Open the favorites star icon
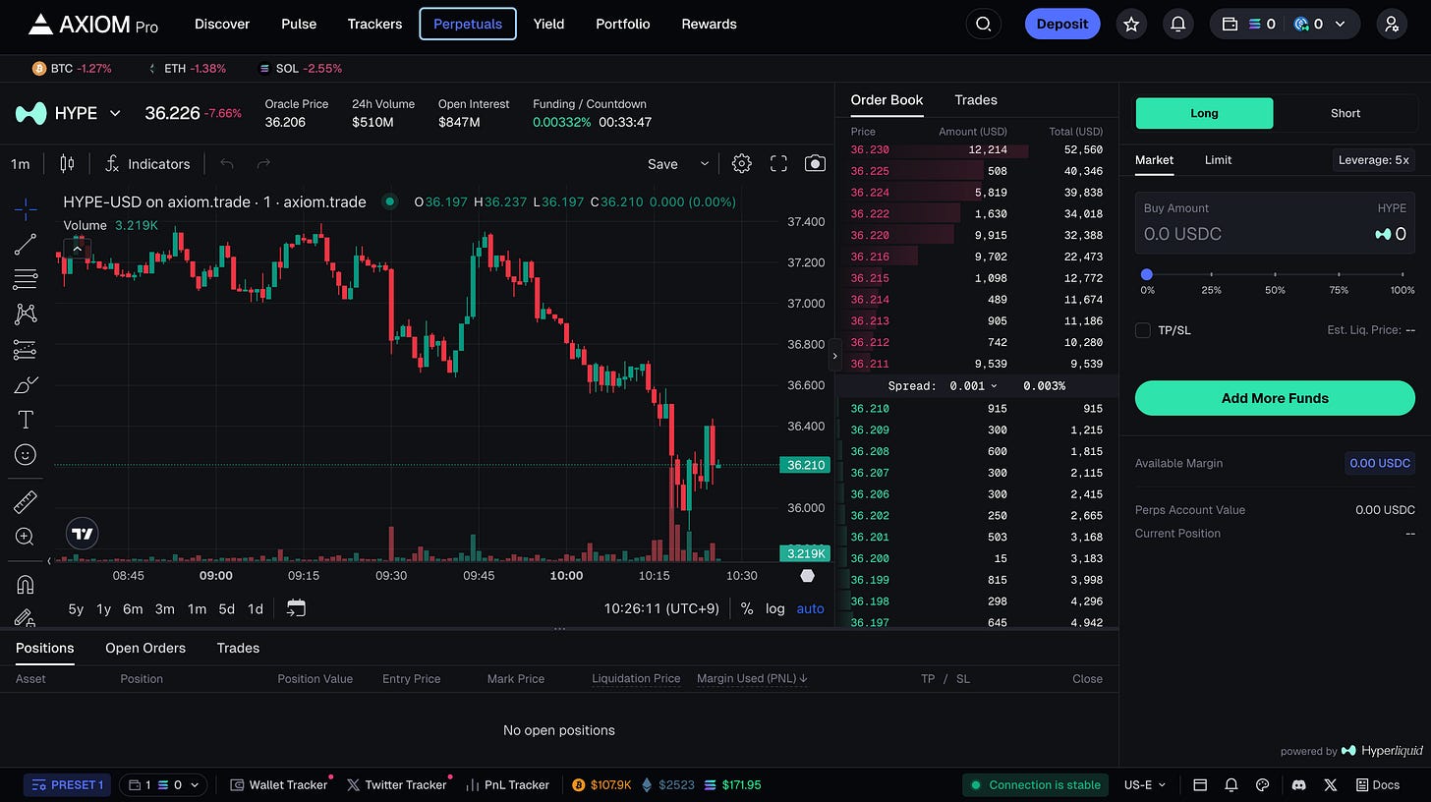 tap(1131, 24)
